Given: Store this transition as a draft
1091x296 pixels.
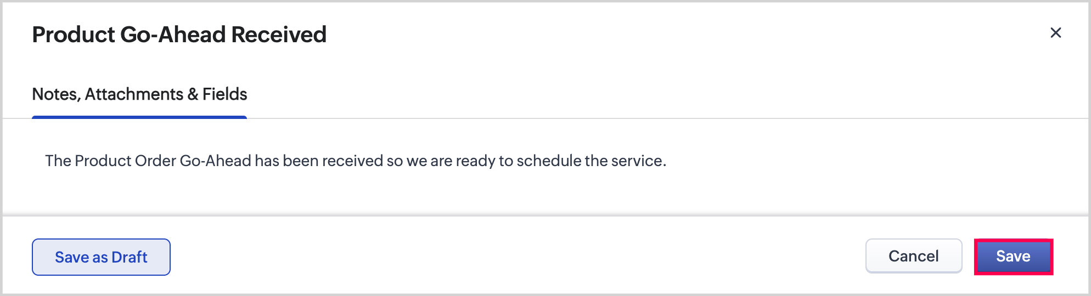Looking at the screenshot, I should coord(101,257).
